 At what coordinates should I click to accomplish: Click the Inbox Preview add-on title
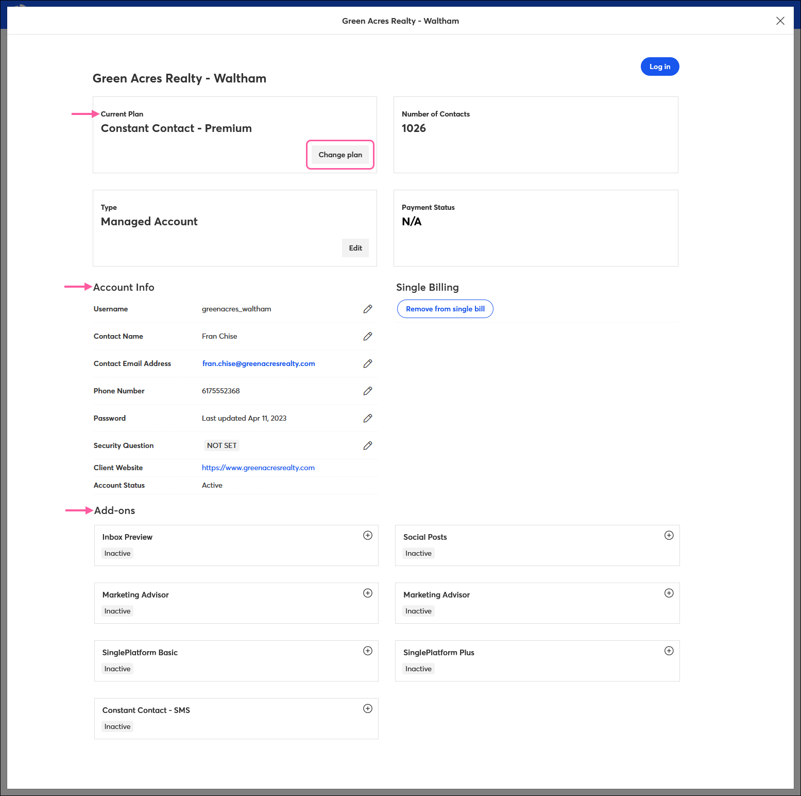coord(127,537)
